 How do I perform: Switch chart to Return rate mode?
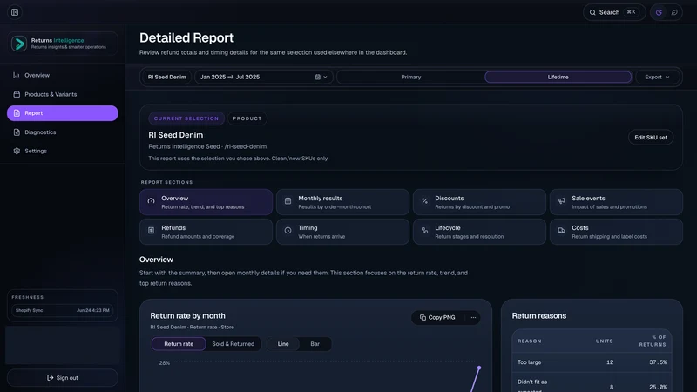pyautogui.click(x=179, y=344)
